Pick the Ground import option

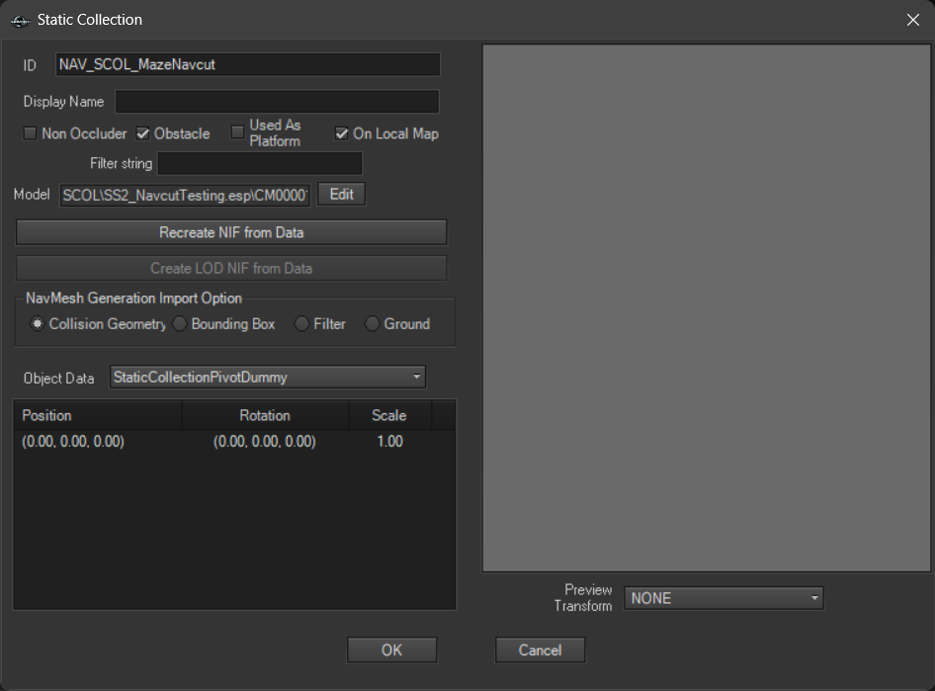[x=373, y=324]
